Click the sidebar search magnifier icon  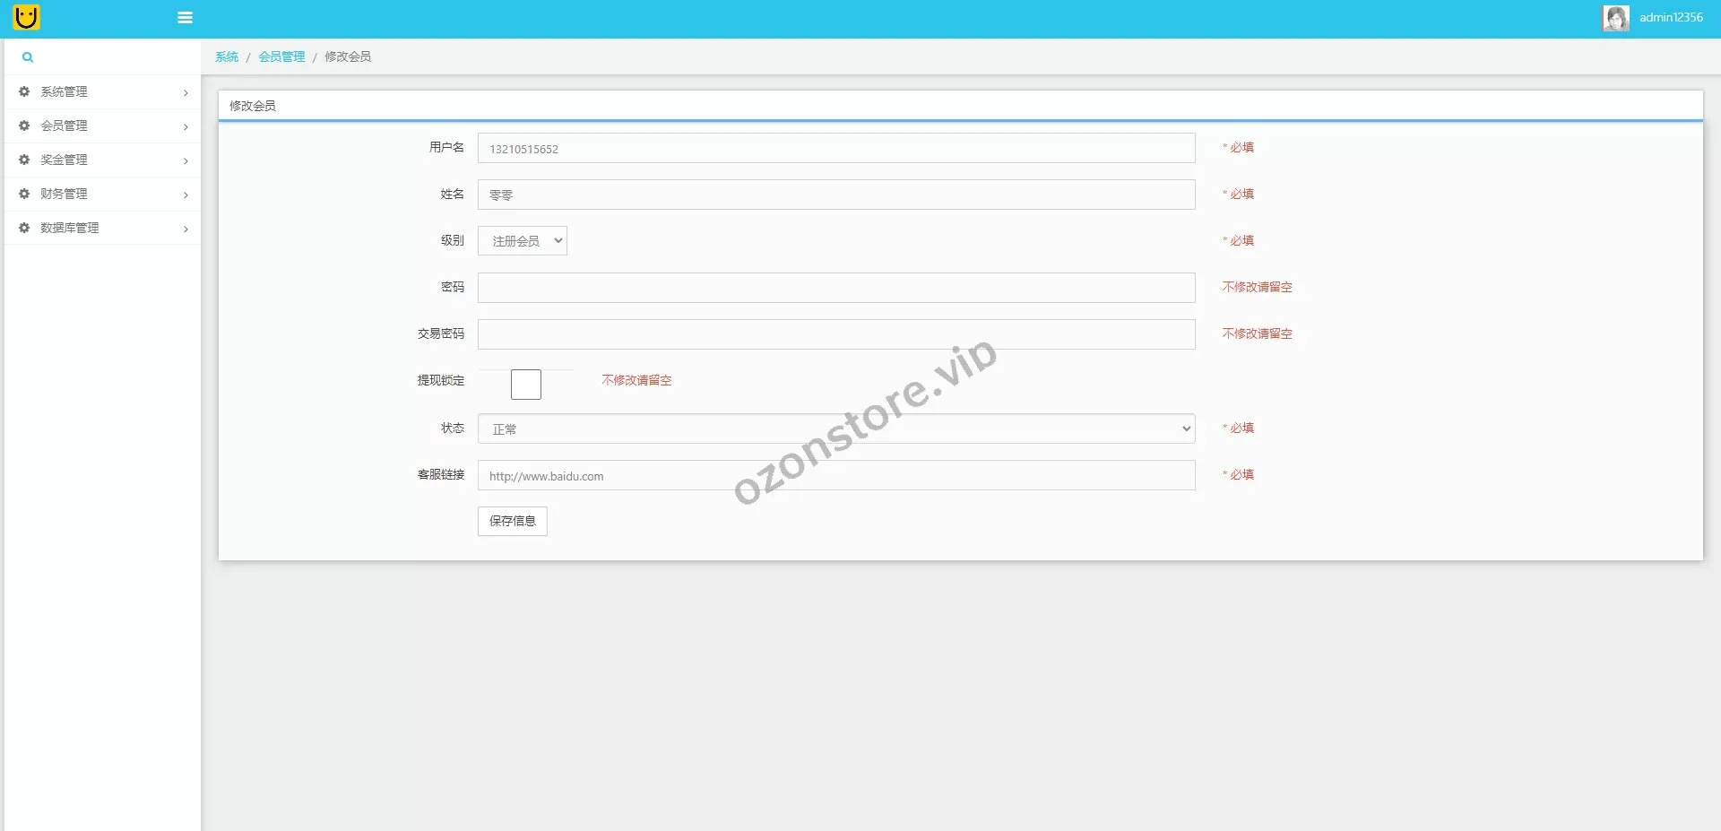pos(28,57)
